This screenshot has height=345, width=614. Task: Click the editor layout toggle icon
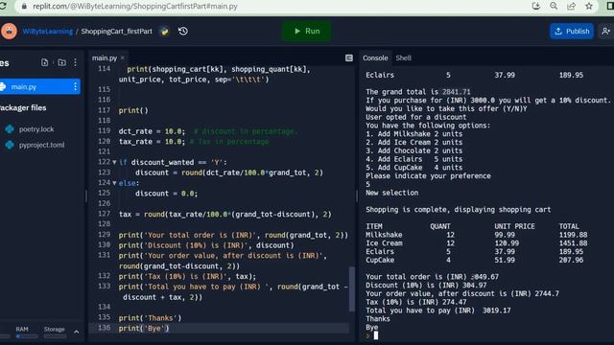[x=349, y=57]
